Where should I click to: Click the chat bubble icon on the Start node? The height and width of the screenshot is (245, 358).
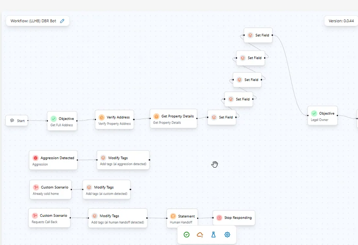12,121
